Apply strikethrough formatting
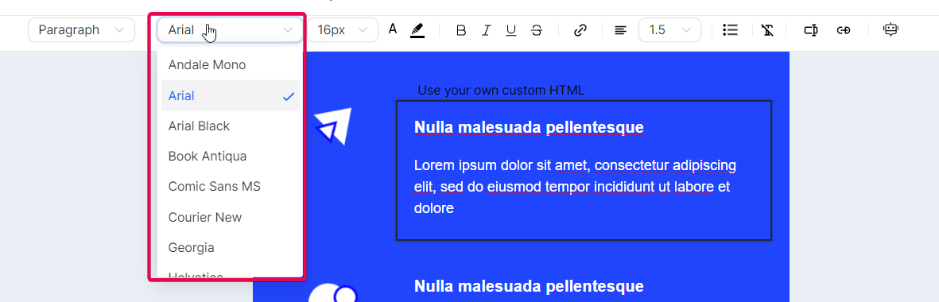 pyautogui.click(x=537, y=30)
